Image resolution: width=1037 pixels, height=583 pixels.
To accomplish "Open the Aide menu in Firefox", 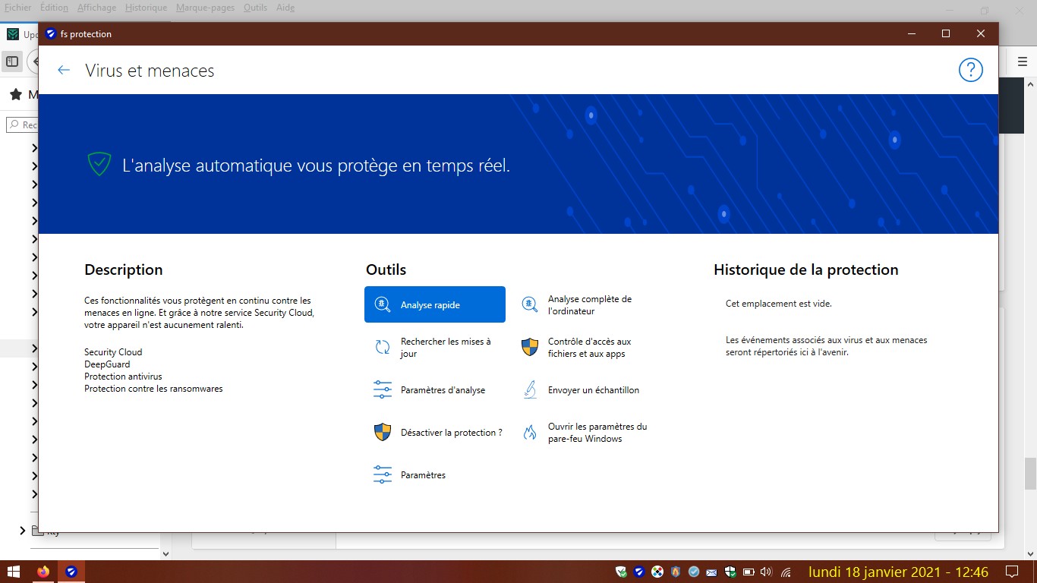I will pyautogui.click(x=285, y=8).
